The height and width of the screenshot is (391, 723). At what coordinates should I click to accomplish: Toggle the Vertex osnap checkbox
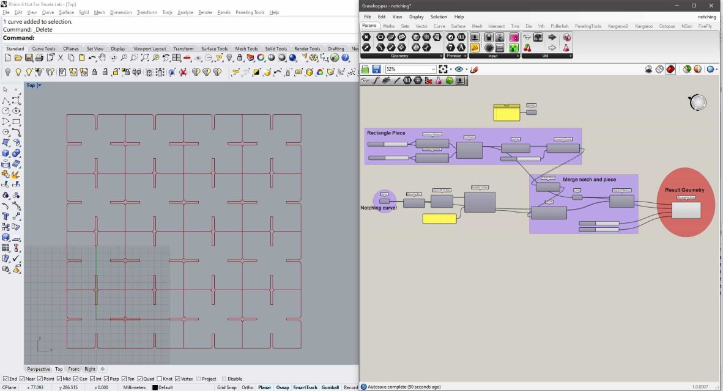(x=177, y=379)
